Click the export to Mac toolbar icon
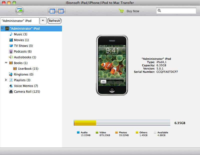Screen dimensions: 200x155 pyautogui.click(x=19, y=10)
